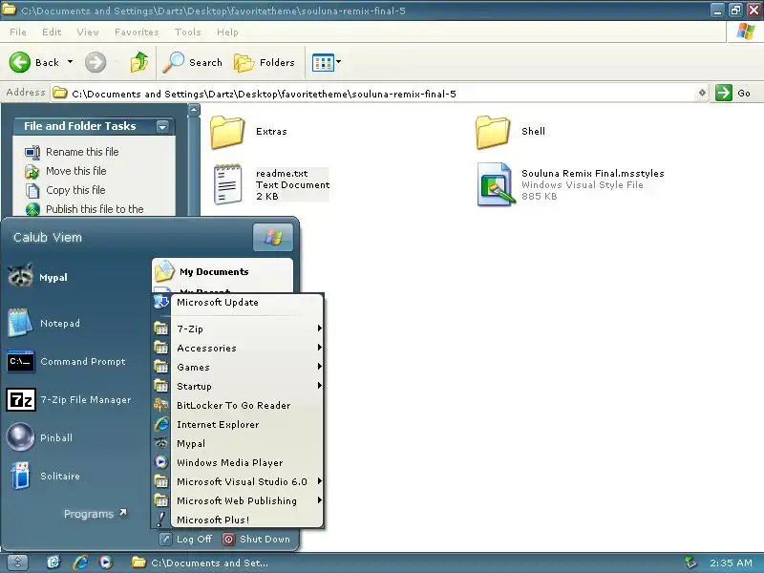Image resolution: width=764 pixels, height=573 pixels.
Task: Select the Extras folder icon
Action: (227, 132)
